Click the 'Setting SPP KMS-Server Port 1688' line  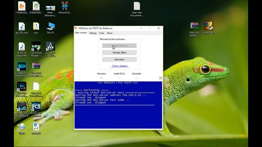tap(102, 100)
